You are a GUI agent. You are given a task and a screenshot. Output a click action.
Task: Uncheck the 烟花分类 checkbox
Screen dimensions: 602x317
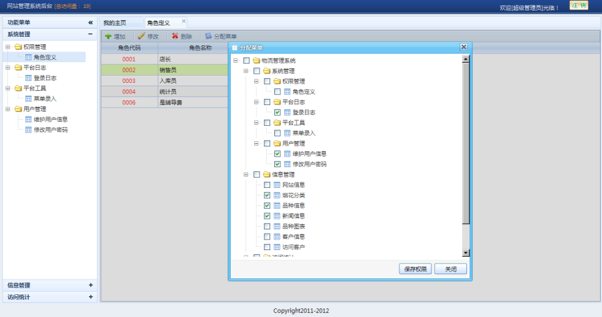pyautogui.click(x=267, y=195)
